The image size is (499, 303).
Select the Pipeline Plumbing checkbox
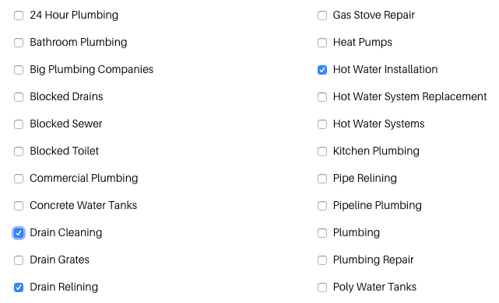tap(322, 206)
